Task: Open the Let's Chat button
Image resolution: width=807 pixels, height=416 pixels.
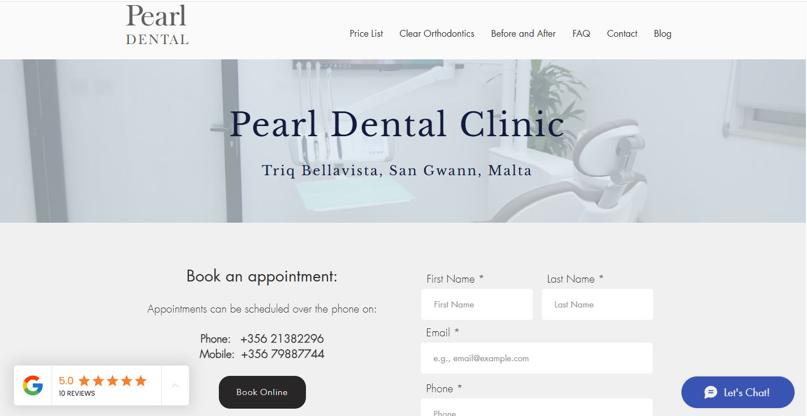Action: [x=738, y=392]
